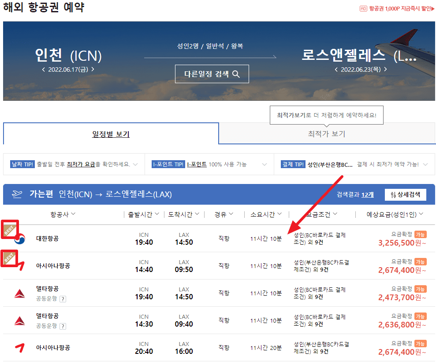The width and height of the screenshot is (436, 364).
Task: Click the Asiana logo in the 20:40 row
Action: [20, 348]
